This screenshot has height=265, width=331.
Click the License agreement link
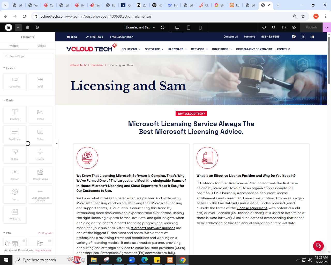[252, 208]
